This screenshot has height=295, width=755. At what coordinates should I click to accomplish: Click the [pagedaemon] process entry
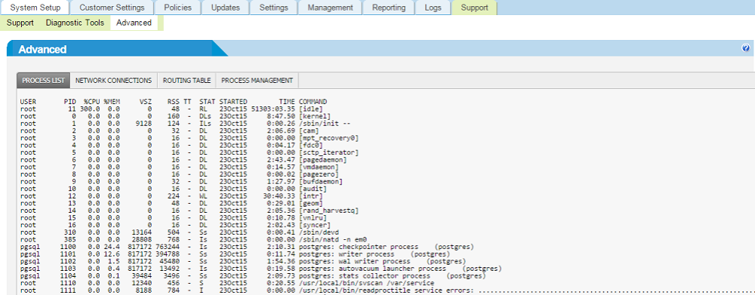pos(323,160)
